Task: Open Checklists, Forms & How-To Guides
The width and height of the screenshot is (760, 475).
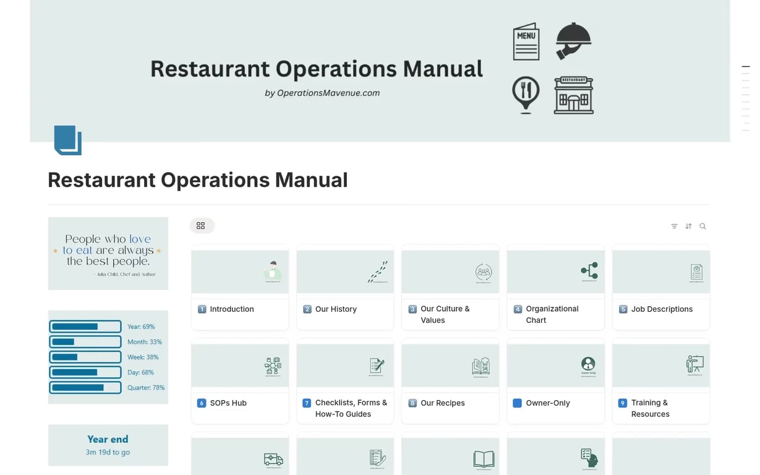Action: (x=345, y=381)
